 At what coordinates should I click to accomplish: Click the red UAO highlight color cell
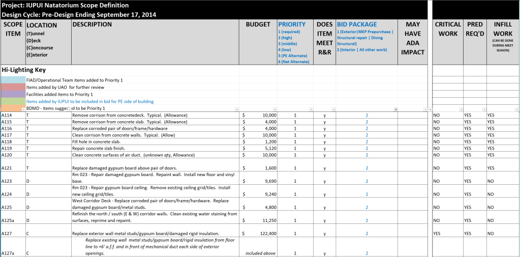[x=13, y=87]
